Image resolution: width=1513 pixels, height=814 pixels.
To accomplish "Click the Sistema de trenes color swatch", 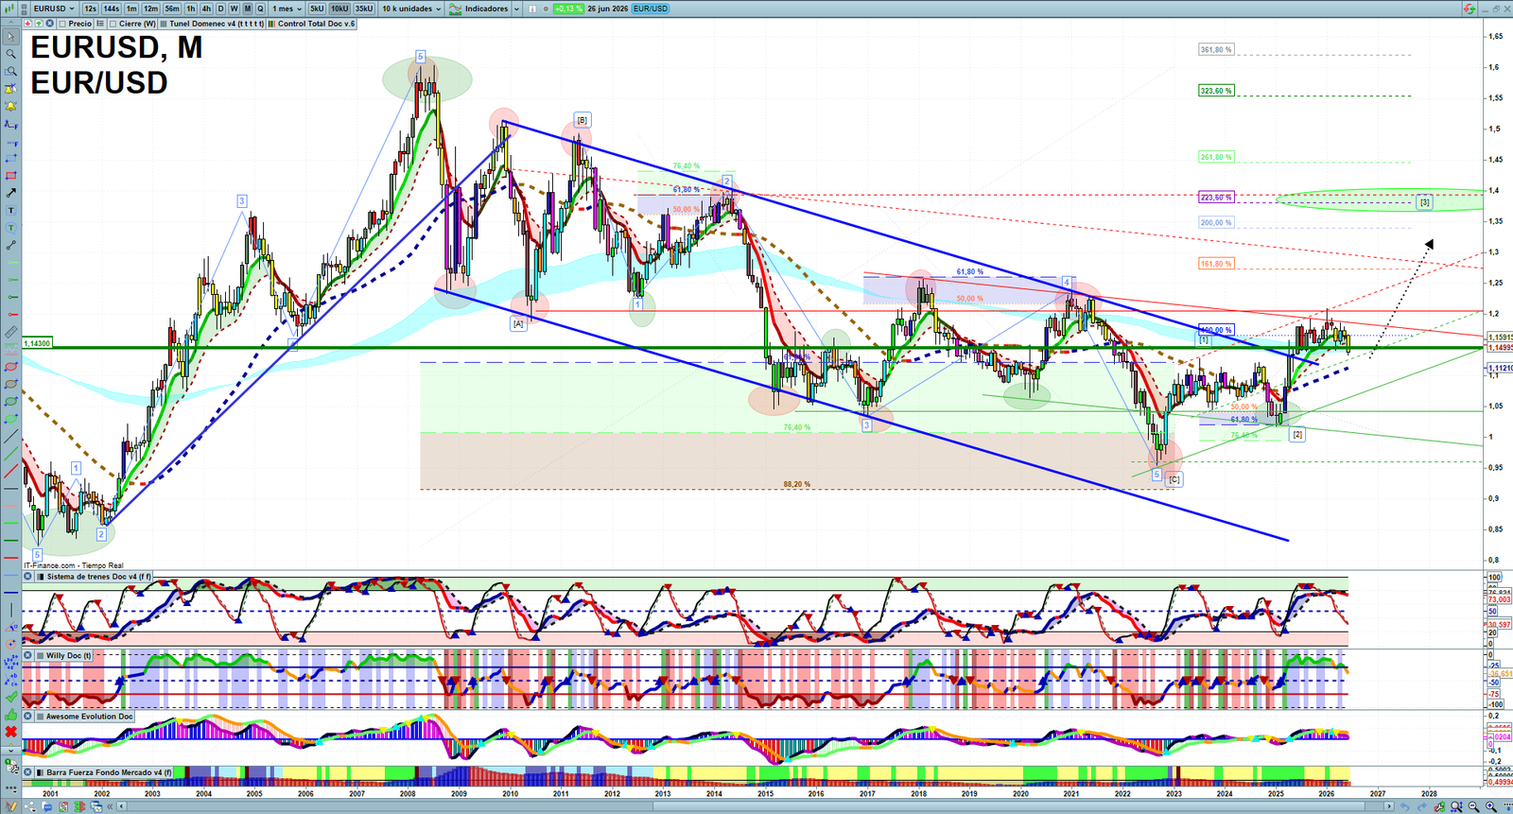I will (x=41, y=577).
